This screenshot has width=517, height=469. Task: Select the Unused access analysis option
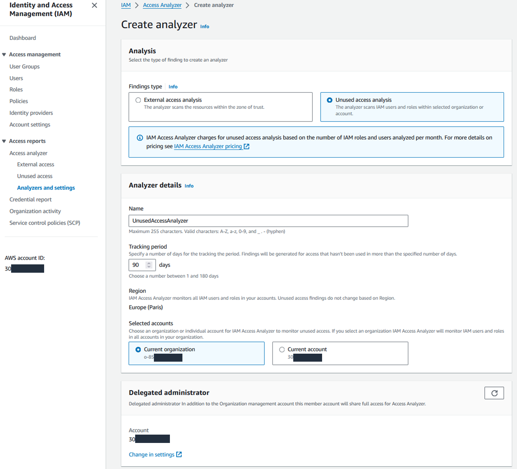coord(329,100)
